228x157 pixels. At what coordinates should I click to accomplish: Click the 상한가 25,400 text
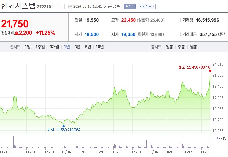pyautogui.click(x=151, y=20)
